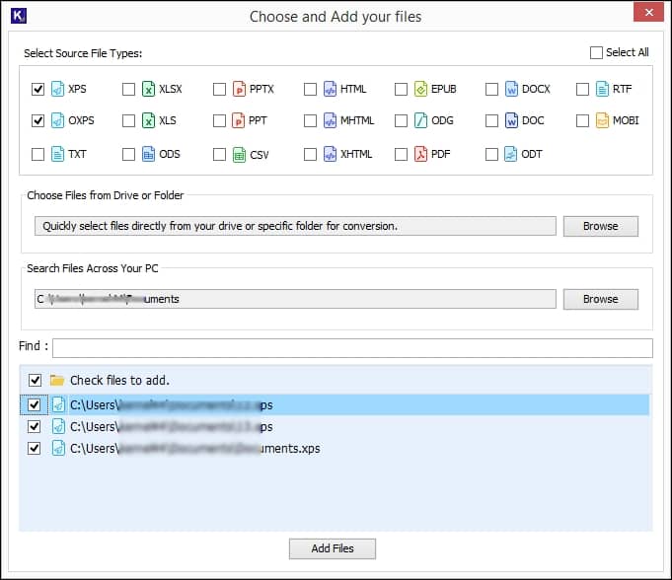The height and width of the screenshot is (580, 672).
Task: Tick the HTML checkbox
Action: (x=310, y=89)
